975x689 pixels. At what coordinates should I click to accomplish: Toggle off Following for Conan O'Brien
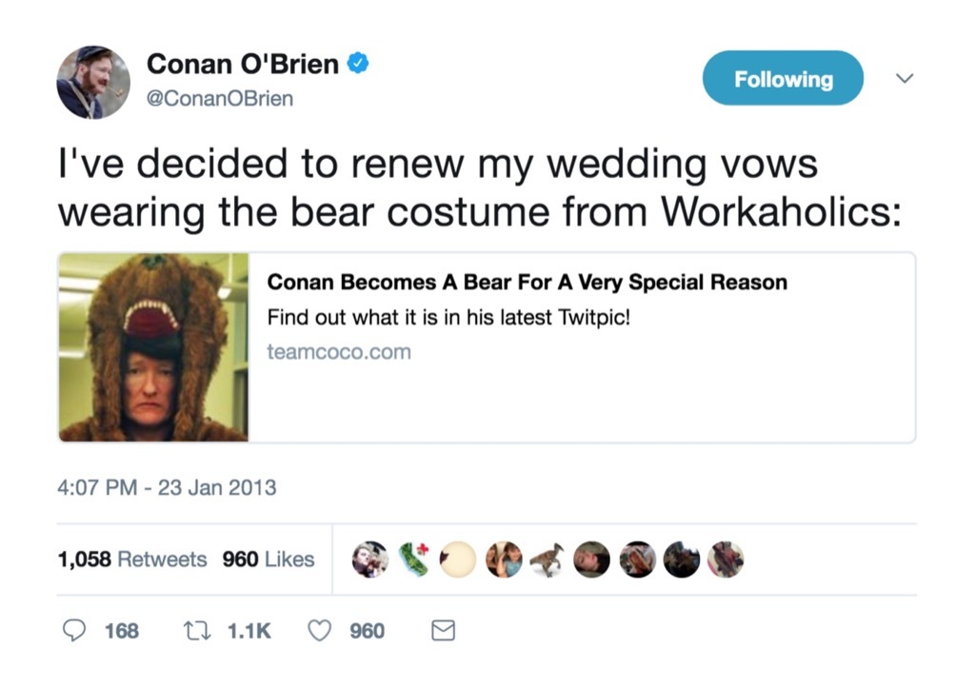pos(782,78)
